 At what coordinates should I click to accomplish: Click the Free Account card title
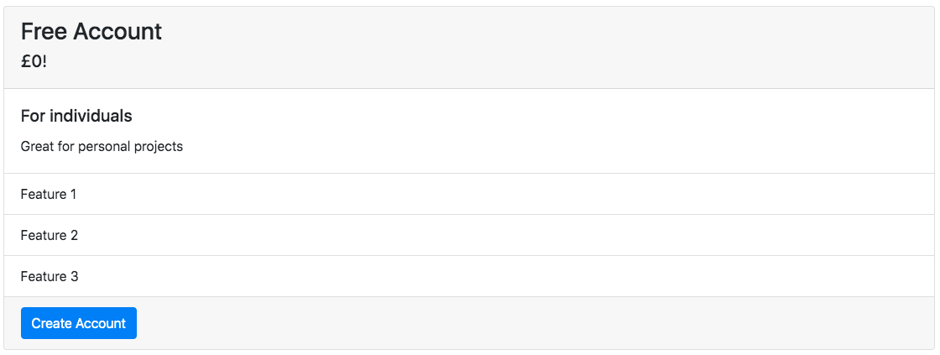(91, 32)
